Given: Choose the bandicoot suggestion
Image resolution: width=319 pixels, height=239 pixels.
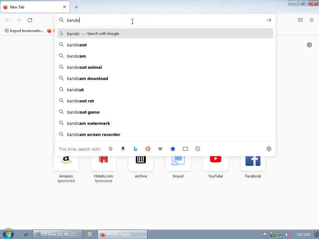Looking at the screenshot, I should point(165,45).
